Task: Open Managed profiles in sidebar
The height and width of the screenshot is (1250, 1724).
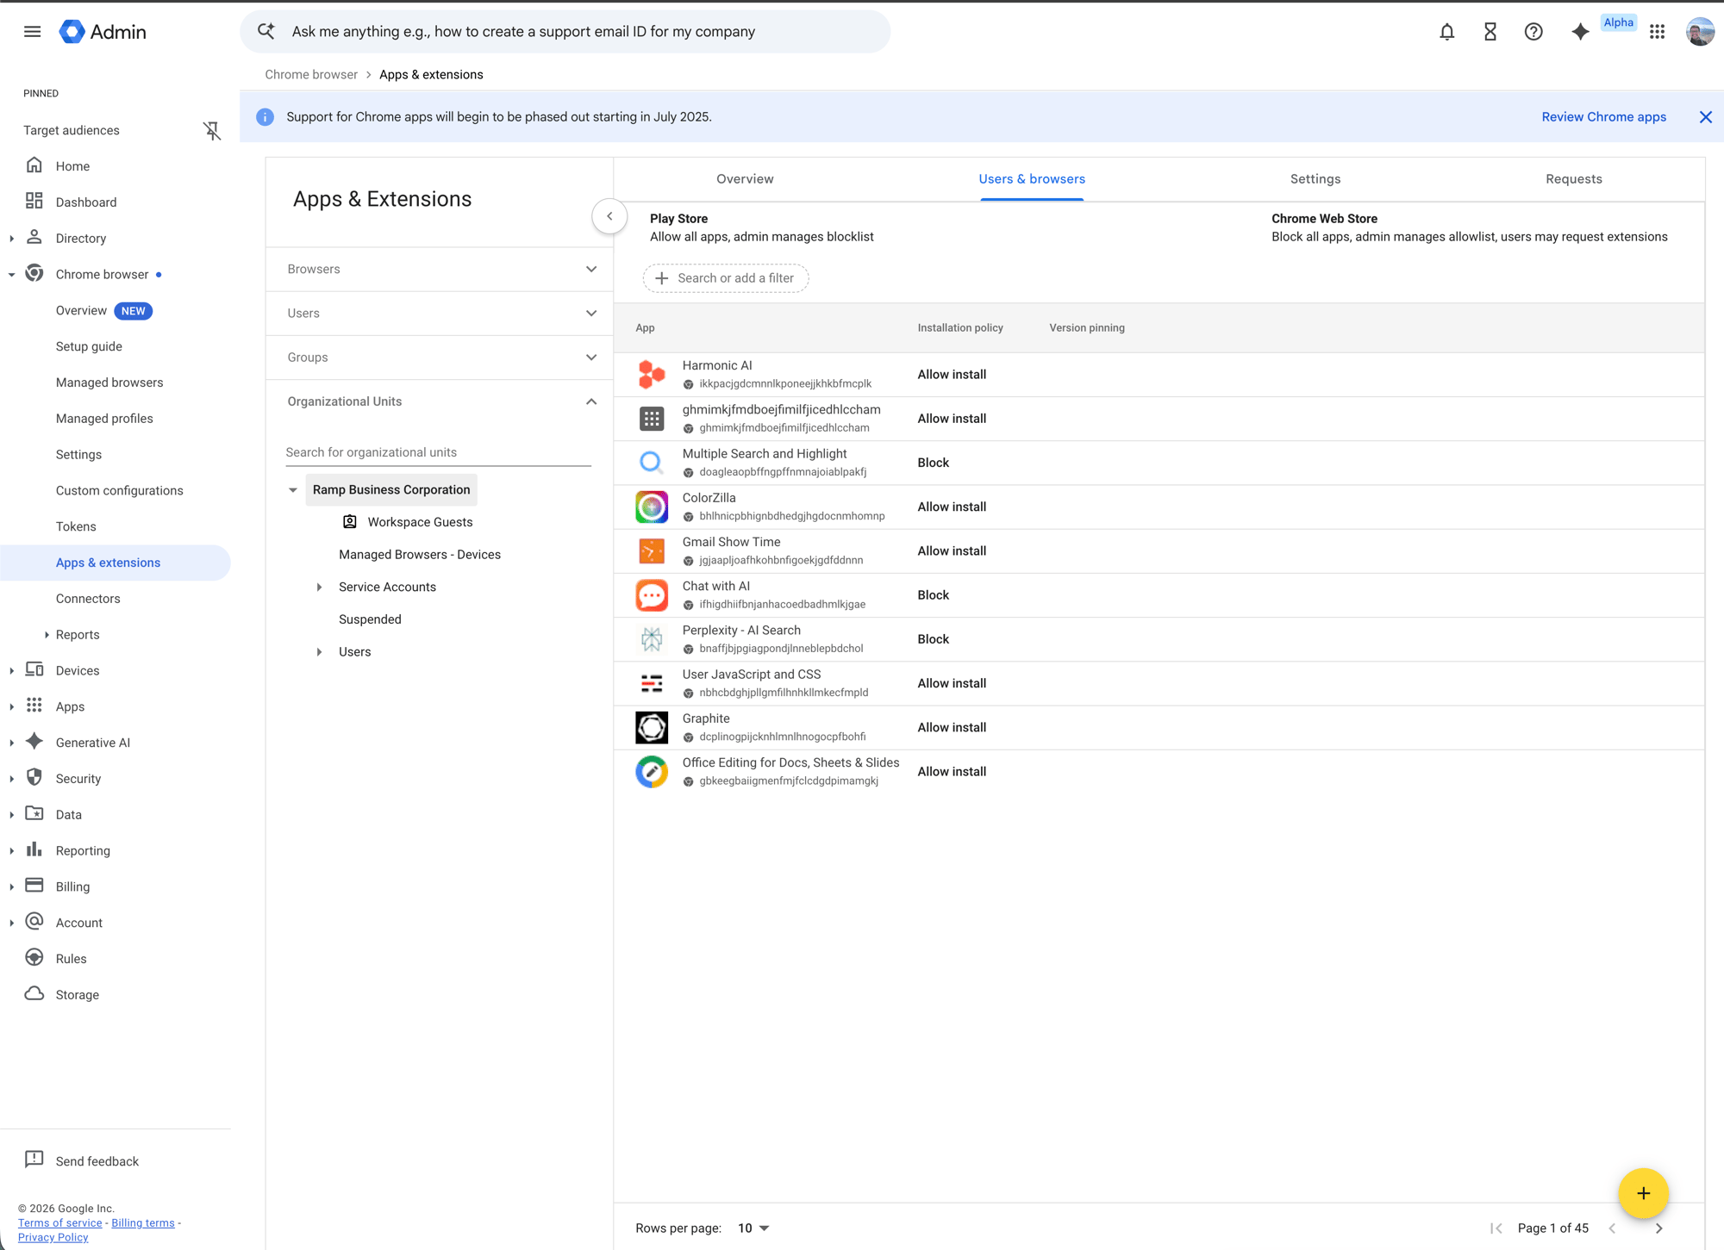Action: pyautogui.click(x=104, y=419)
